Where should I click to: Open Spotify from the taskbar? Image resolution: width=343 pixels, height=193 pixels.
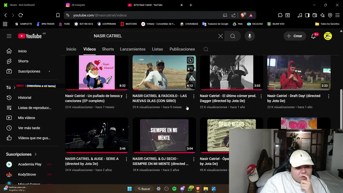pyautogui.click(x=174, y=189)
